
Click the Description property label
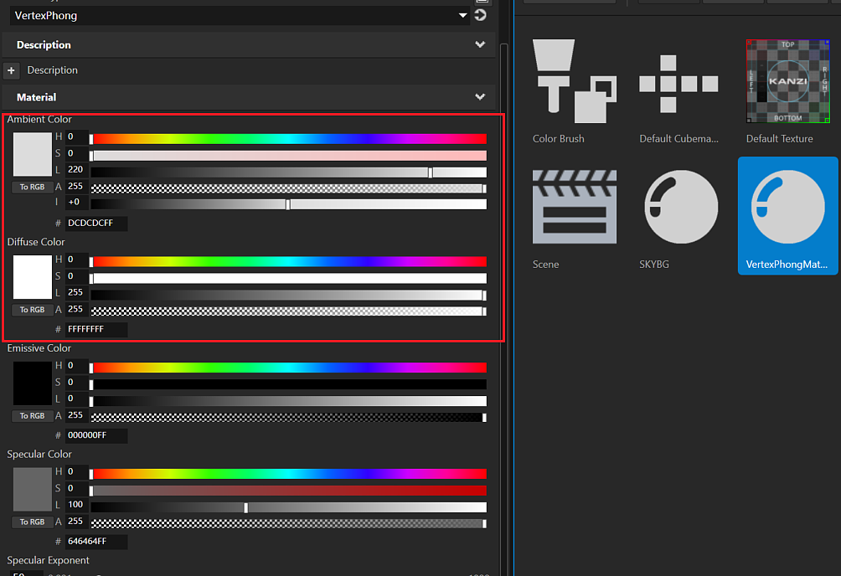click(x=53, y=70)
